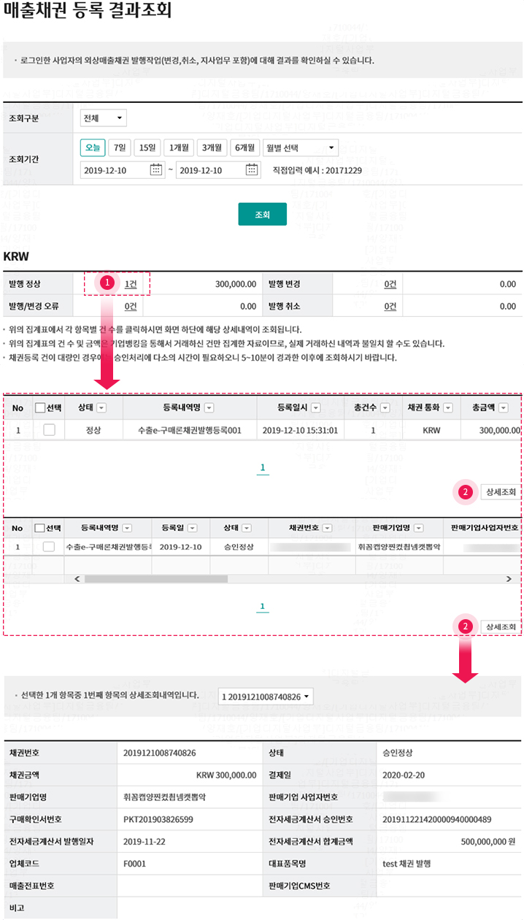
Task: Select the 3개월 period option
Action: tap(212, 147)
